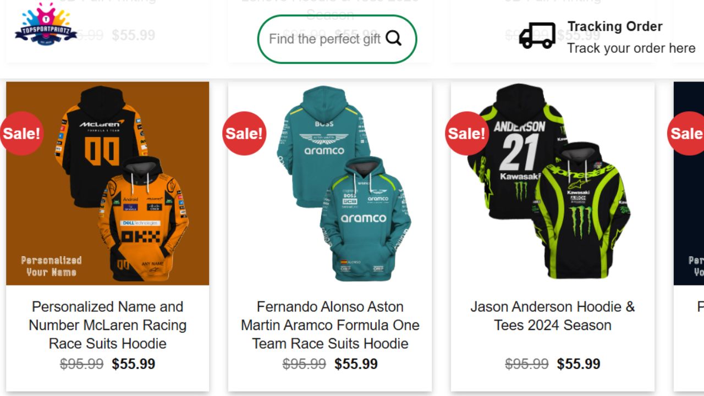Open the Fernando Alonso Aston Martin hoodie listing
The height and width of the screenshot is (396, 704).
[x=330, y=325]
